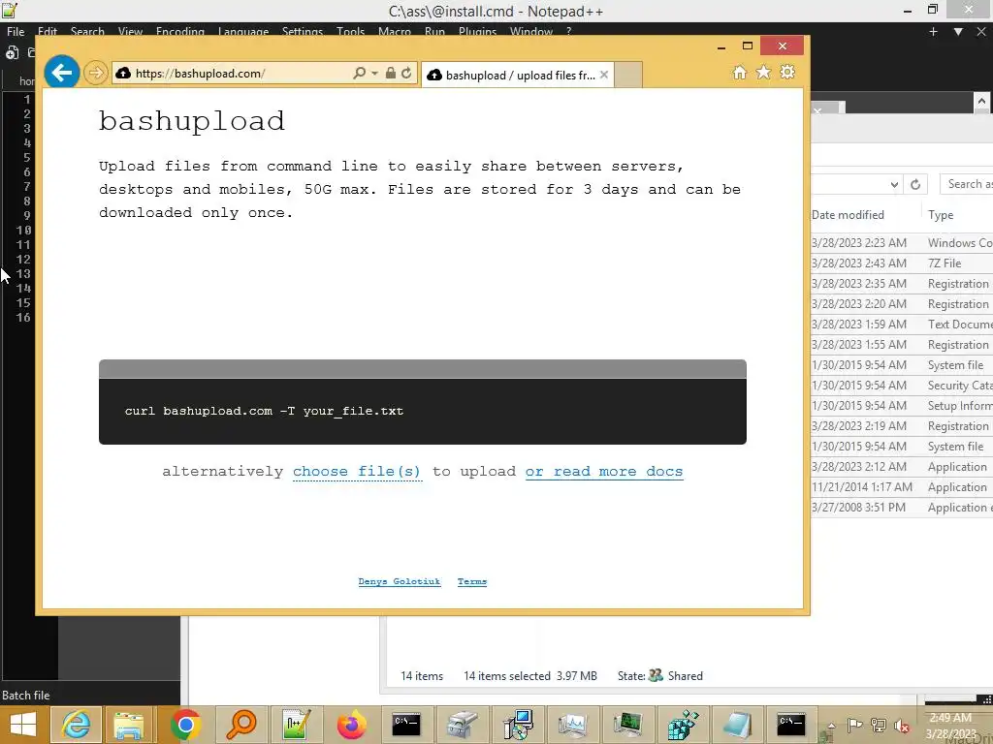Image resolution: width=993 pixels, height=744 pixels.
Task: Open the last command prompt taskbar icon
Action: [x=791, y=725]
